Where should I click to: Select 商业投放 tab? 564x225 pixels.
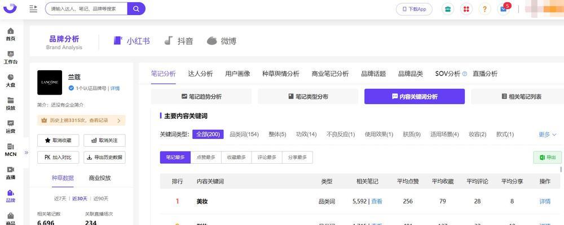click(x=100, y=178)
